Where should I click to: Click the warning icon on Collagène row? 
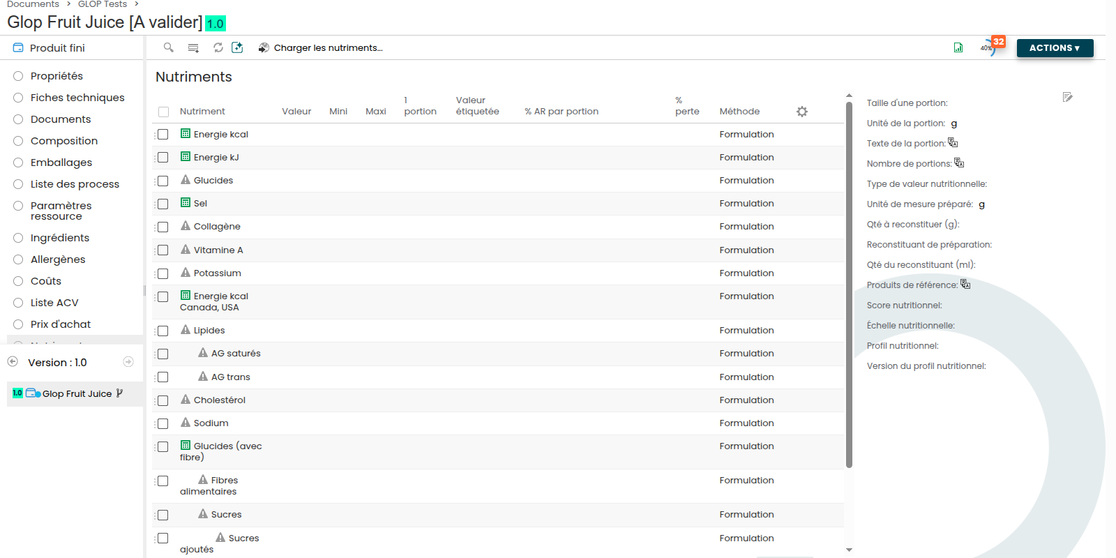(x=186, y=226)
